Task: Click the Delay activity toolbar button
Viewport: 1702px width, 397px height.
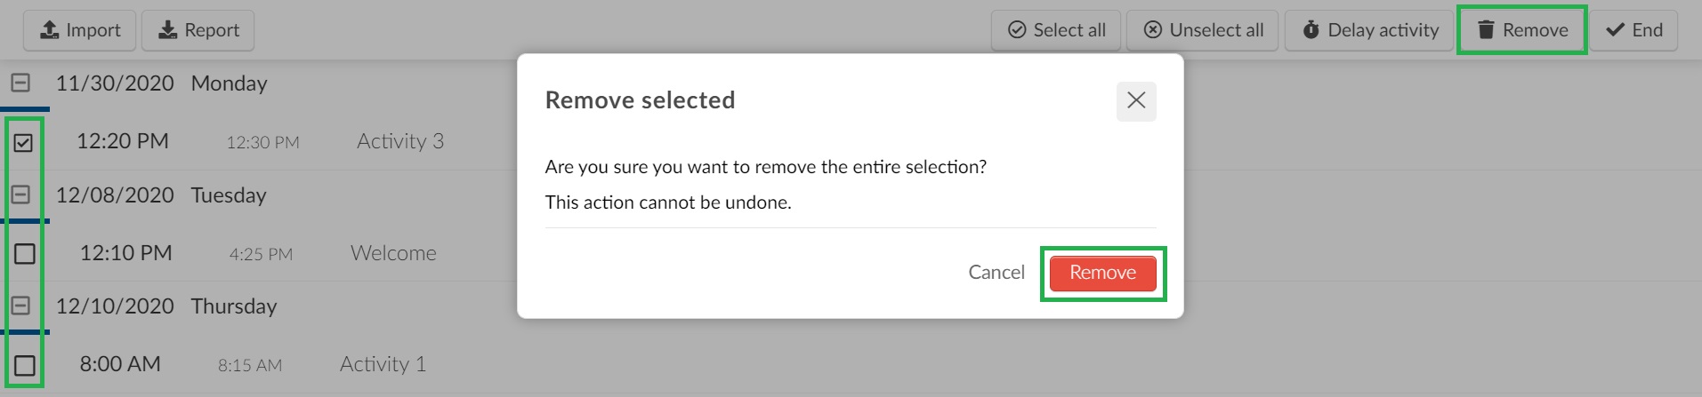Action: [1368, 30]
